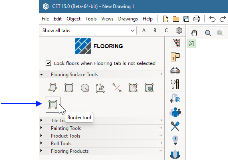228x160 pixels.
Task: Click tab preset B button
Action: [155, 30]
